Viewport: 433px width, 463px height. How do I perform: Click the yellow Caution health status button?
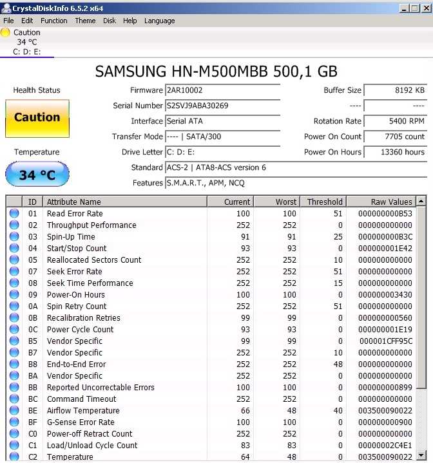37,118
